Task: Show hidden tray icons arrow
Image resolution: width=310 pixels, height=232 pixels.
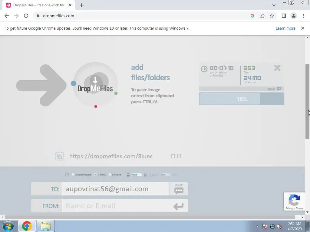Action: click(257, 226)
